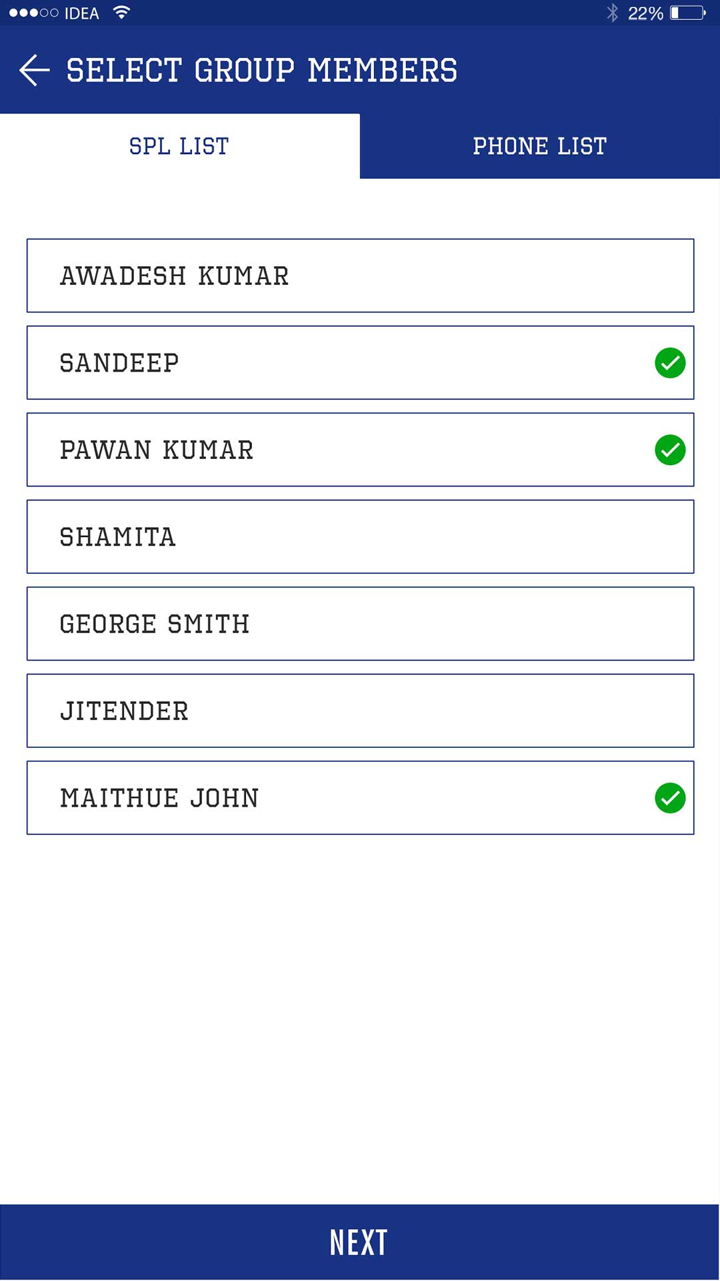Add Shamita to the group

click(x=360, y=536)
